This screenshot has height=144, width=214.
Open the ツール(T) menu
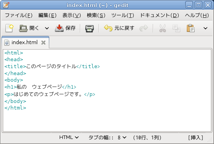(x=123, y=15)
